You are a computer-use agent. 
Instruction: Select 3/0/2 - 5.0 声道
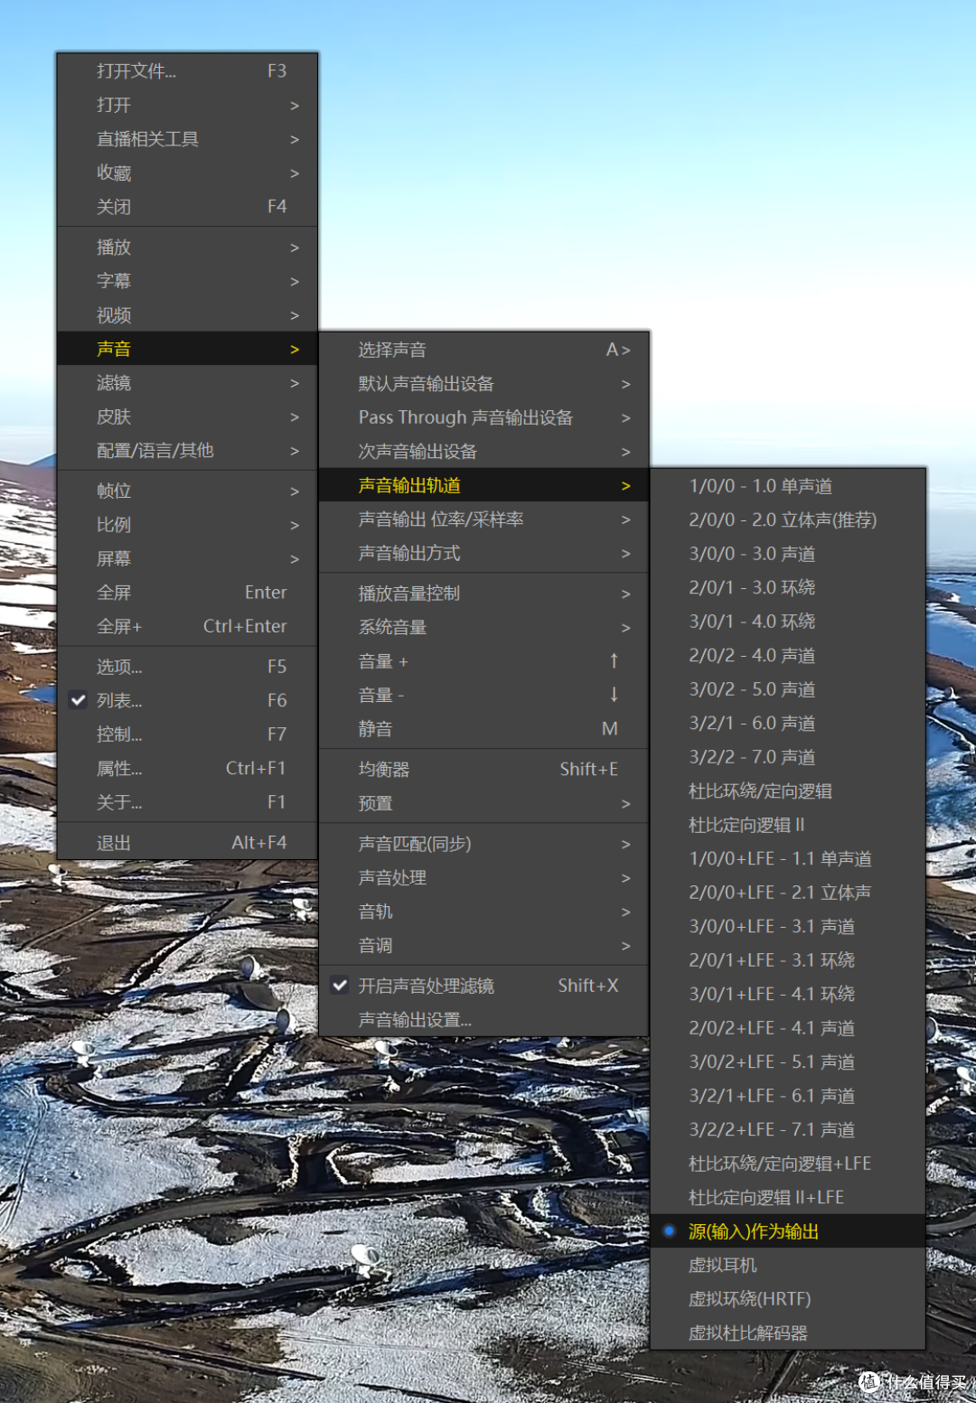point(788,689)
